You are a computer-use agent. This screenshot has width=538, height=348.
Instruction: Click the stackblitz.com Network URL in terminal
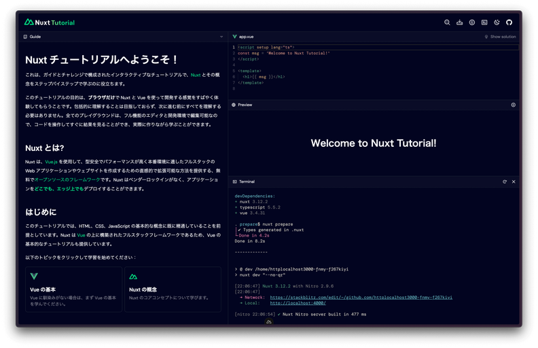pos(361,297)
